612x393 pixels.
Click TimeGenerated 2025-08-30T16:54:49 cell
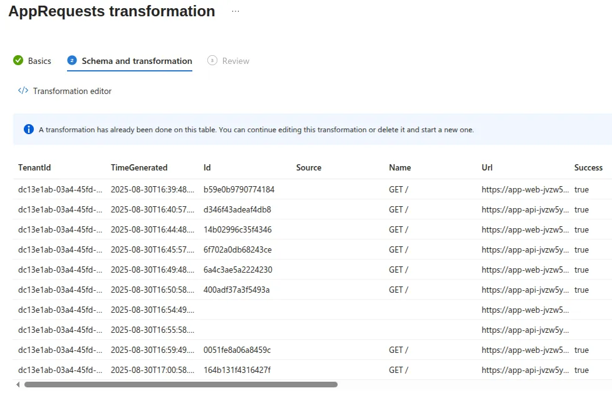(x=152, y=310)
